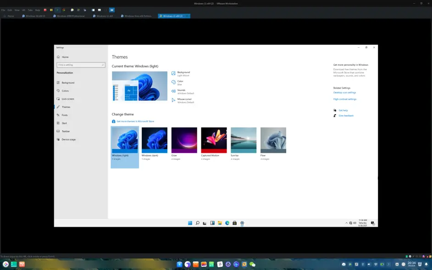
Task: Open notification center icon in Windows taskbar
Action: coord(372,223)
